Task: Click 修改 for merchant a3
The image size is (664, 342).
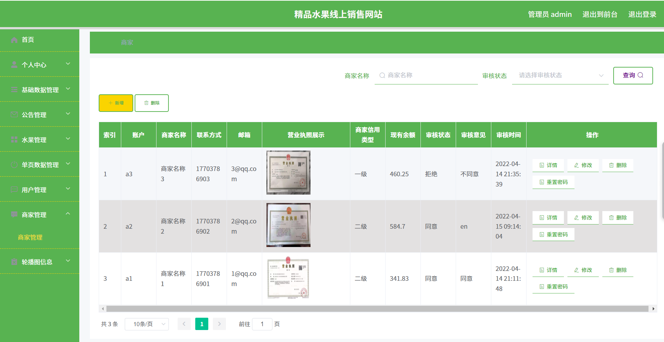Action: point(583,165)
